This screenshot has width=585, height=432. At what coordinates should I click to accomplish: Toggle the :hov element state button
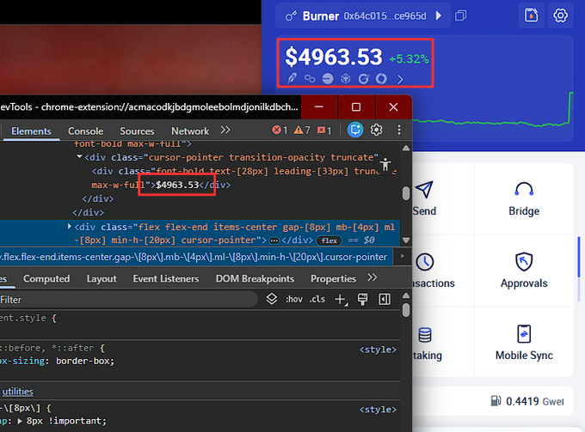point(294,299)
